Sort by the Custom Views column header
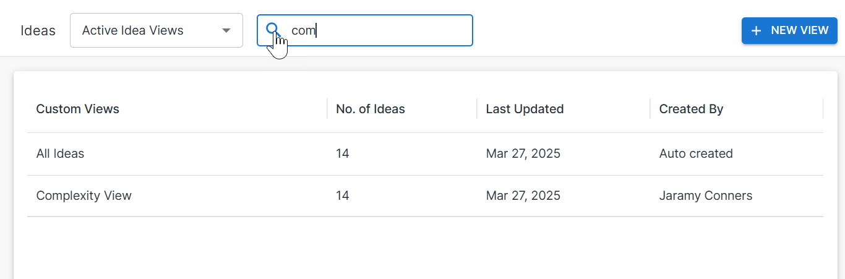Image resolution: width=845 pixels, height=279 pixels. pyautogui.click(x=77, y=109)
